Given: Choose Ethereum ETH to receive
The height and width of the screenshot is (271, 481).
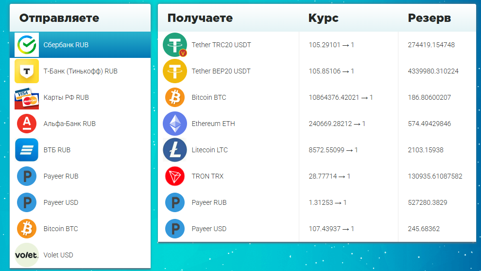Looking at the screenshot, I should (x=213, y=124).
